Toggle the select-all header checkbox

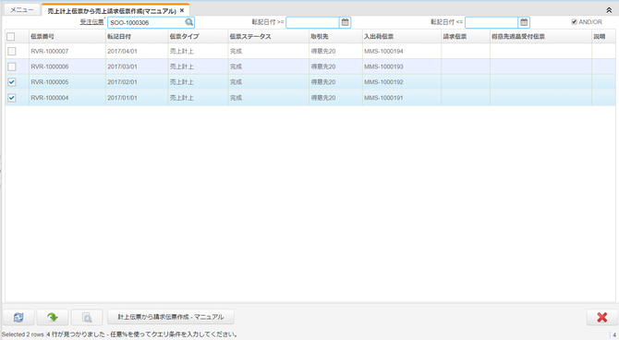(11, 37)
